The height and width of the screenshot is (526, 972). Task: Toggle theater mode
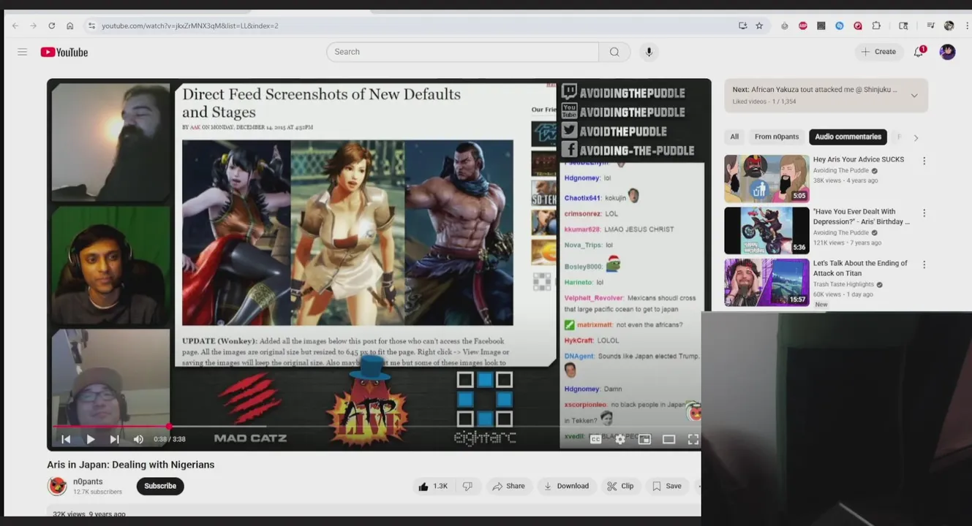click(x=668, y=439)
